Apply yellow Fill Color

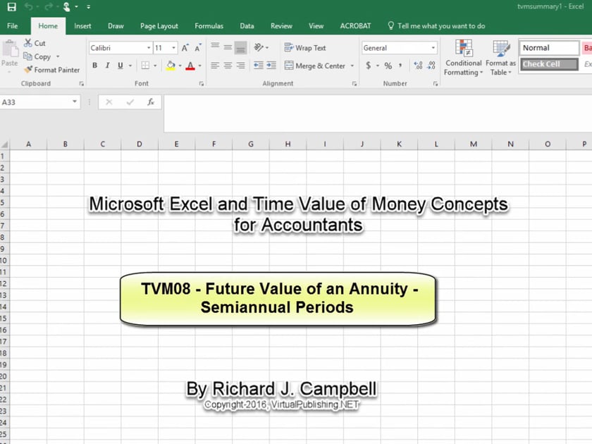[x=171, y=66]
